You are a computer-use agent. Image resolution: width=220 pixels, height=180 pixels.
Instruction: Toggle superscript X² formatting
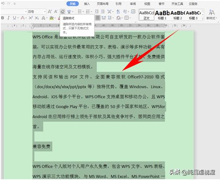click(31, 18)
